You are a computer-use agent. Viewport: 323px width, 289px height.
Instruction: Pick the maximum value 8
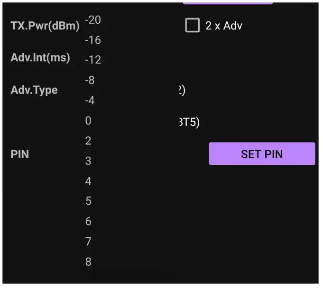88,262
